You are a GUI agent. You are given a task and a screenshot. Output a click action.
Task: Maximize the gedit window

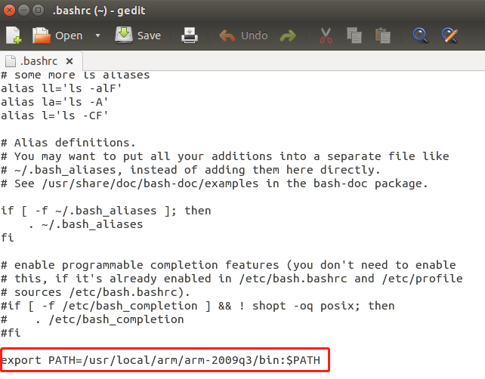pos(38,11)
